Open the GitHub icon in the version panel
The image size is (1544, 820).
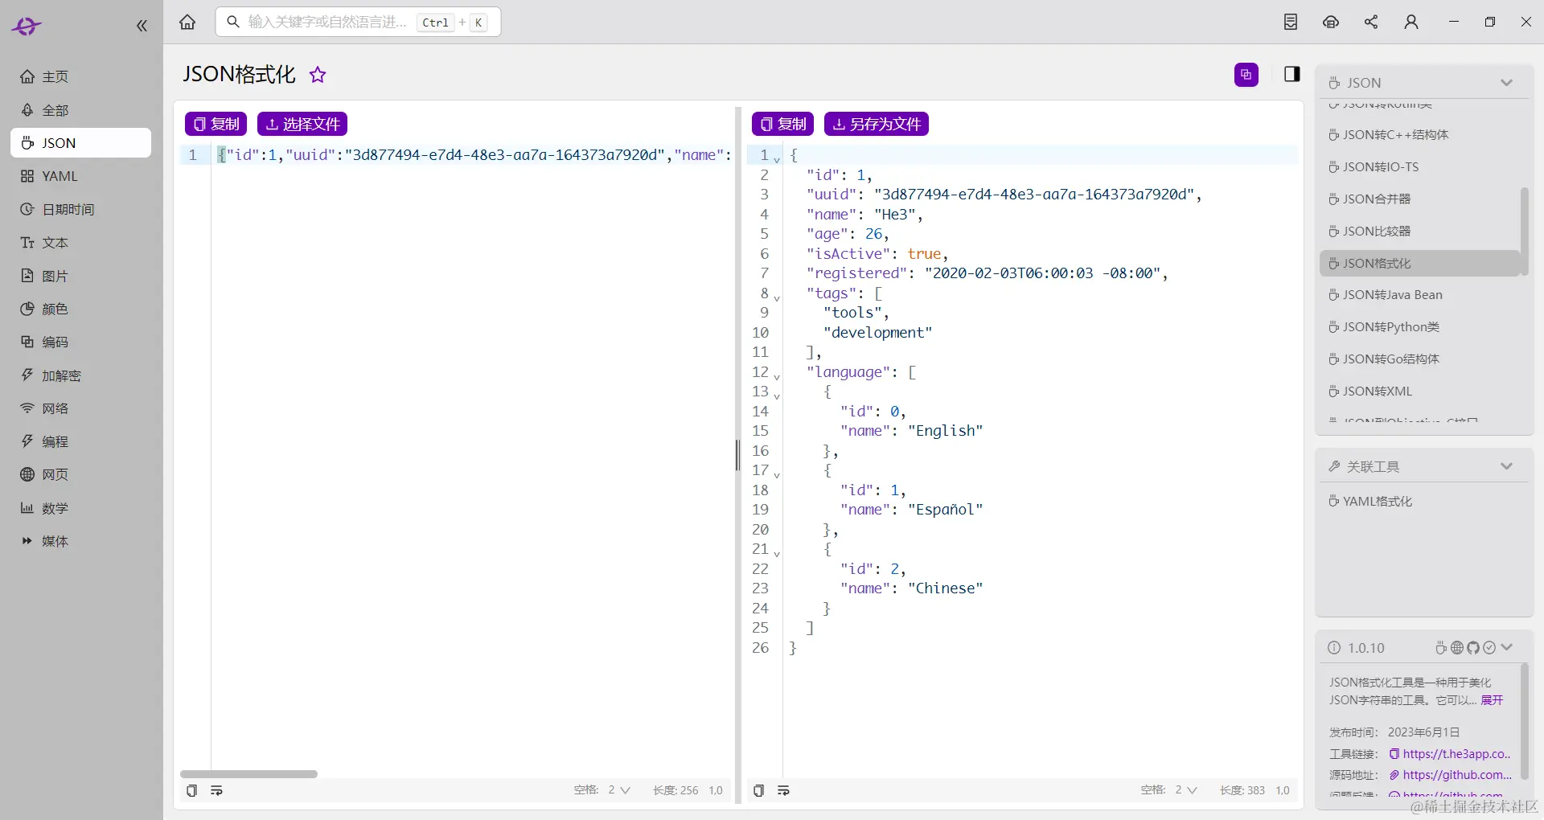click(x=1473, y=648)
